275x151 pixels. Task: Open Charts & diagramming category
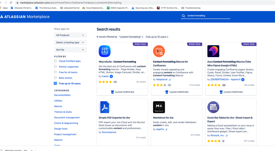[x=66, y=123]
